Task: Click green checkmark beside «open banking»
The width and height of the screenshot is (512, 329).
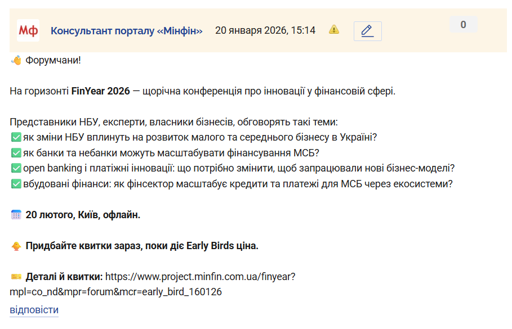Action: 16,168
